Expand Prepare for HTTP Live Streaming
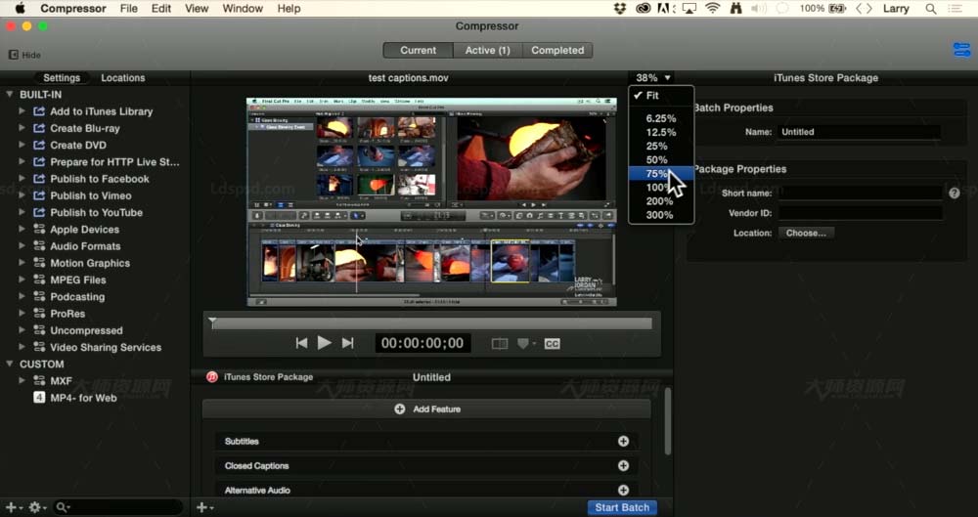 click(x=22, y=161)
